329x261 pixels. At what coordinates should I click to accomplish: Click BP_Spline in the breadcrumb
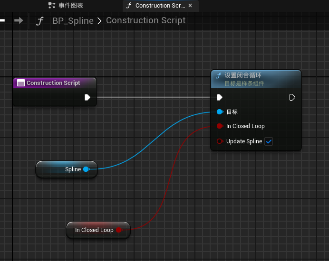(73, 21)
